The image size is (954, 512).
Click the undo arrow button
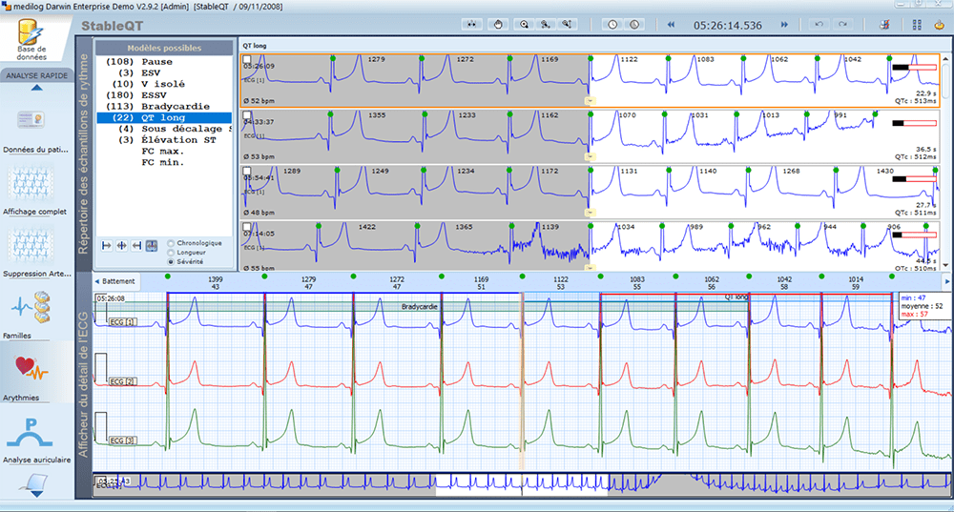point(818,24)
